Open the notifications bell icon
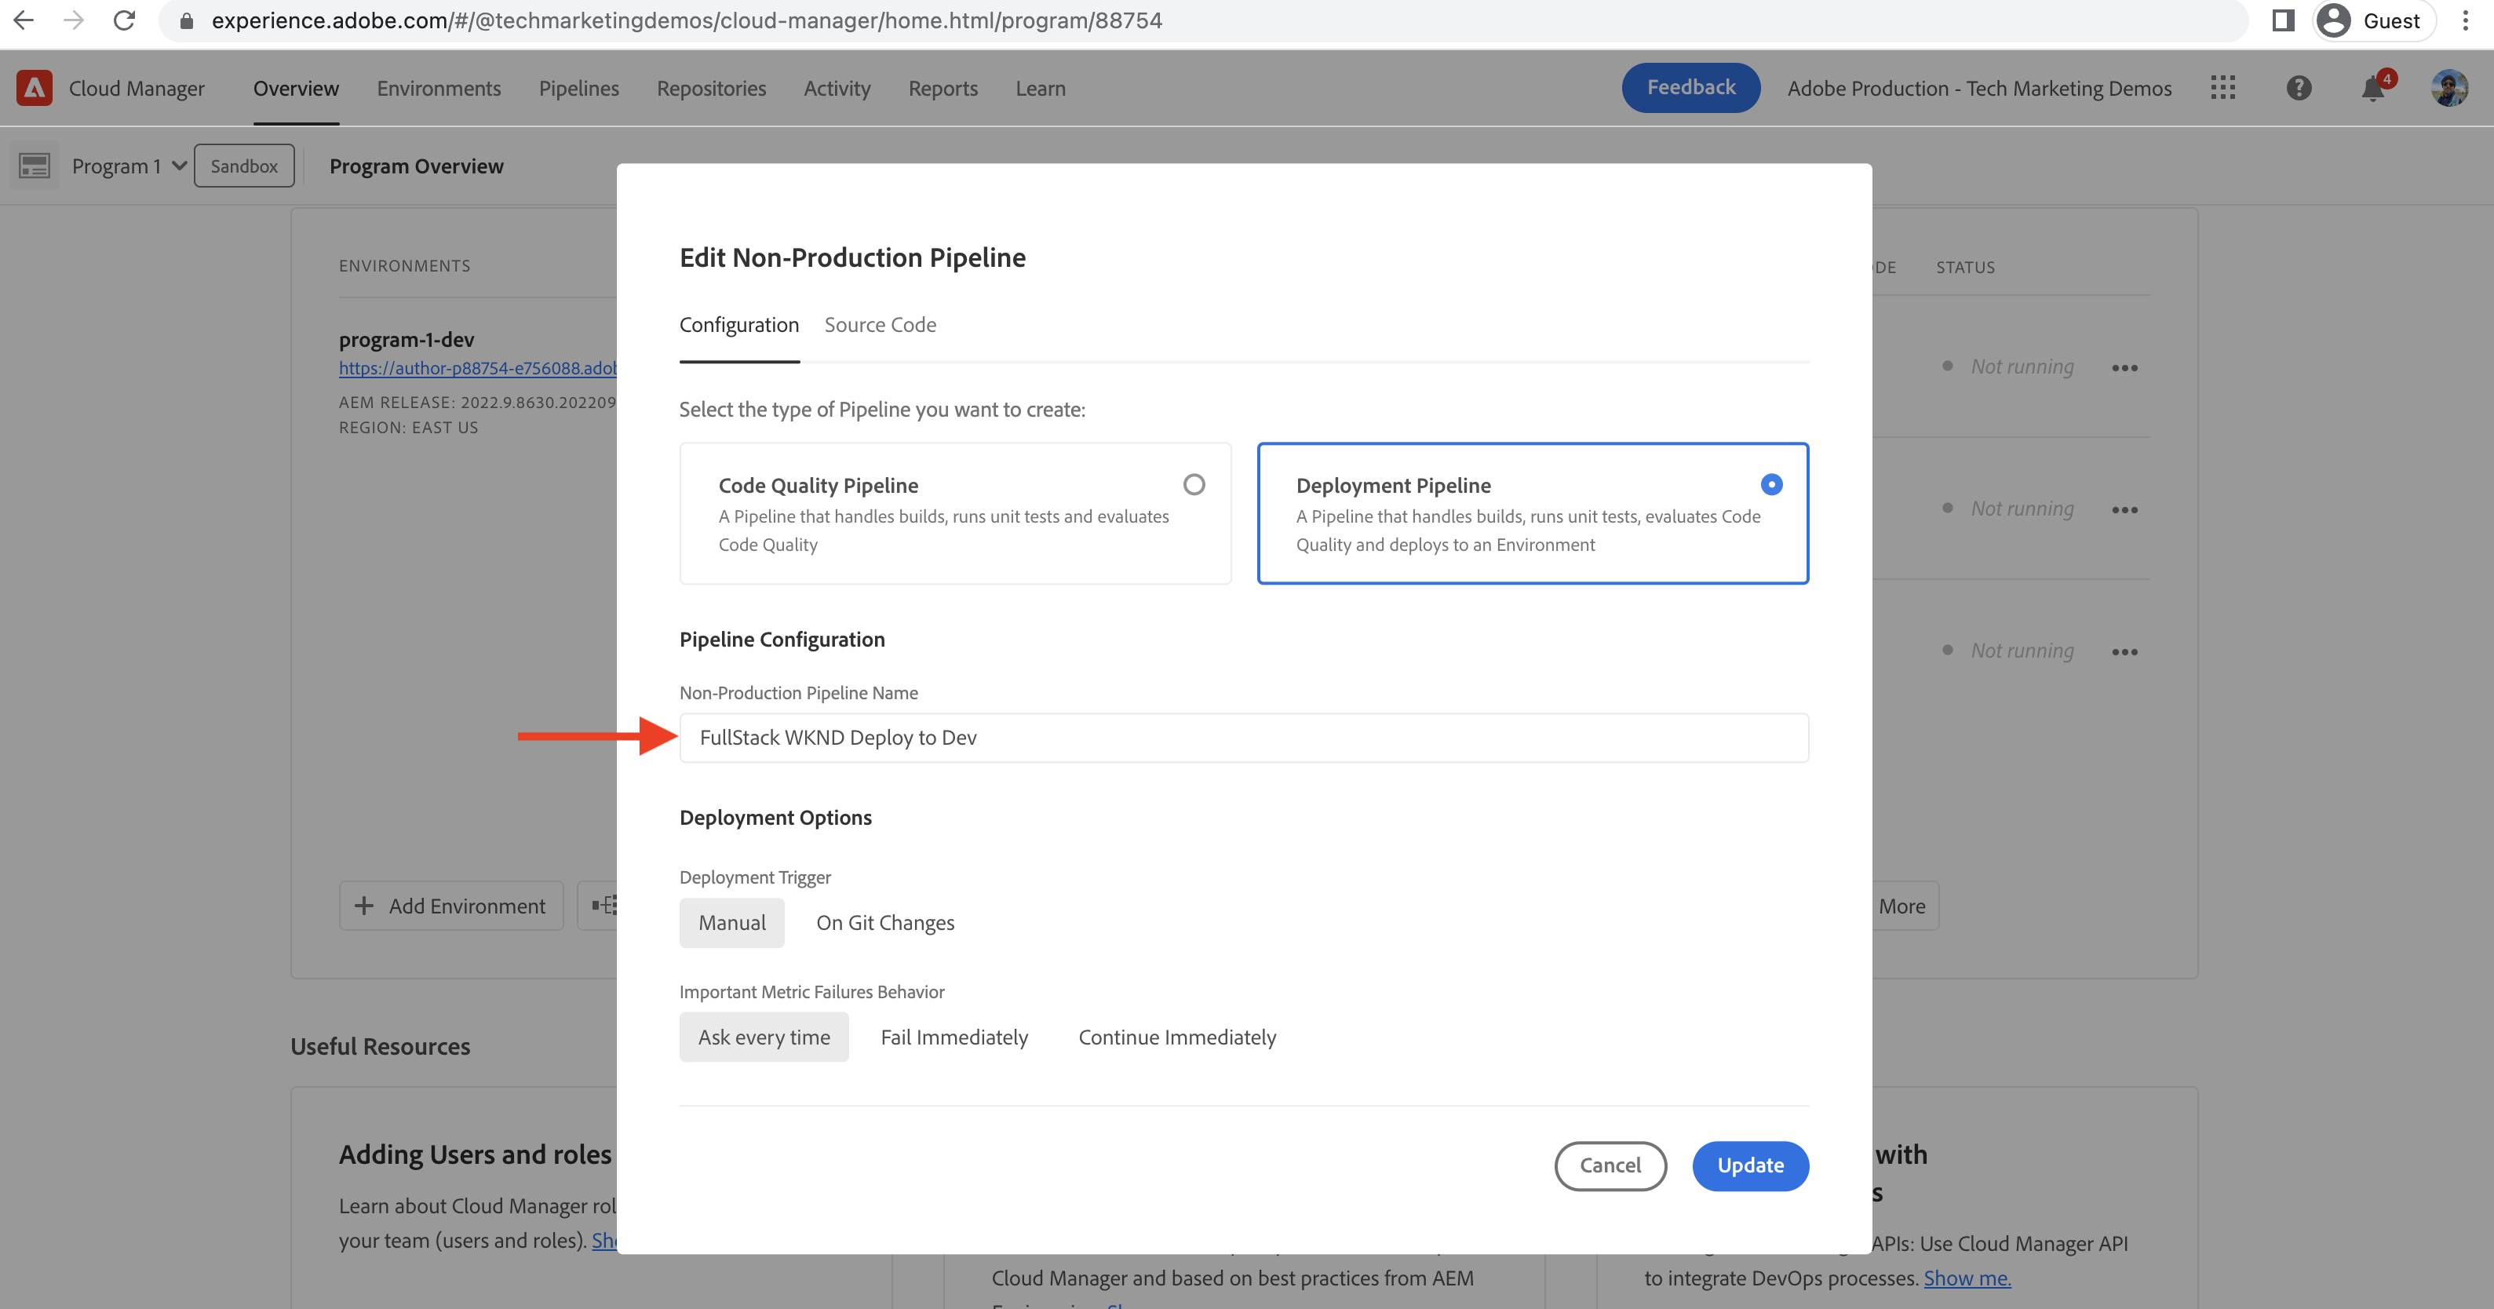Image resolution: width=2494 pixels, height=1309 pixels. [x=2372, y=89]
